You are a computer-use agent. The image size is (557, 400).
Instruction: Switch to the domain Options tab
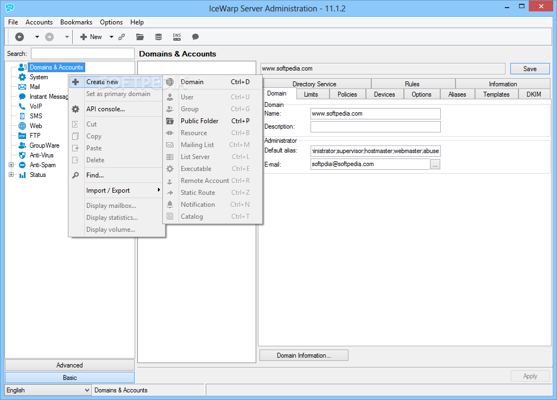[422, 94]
